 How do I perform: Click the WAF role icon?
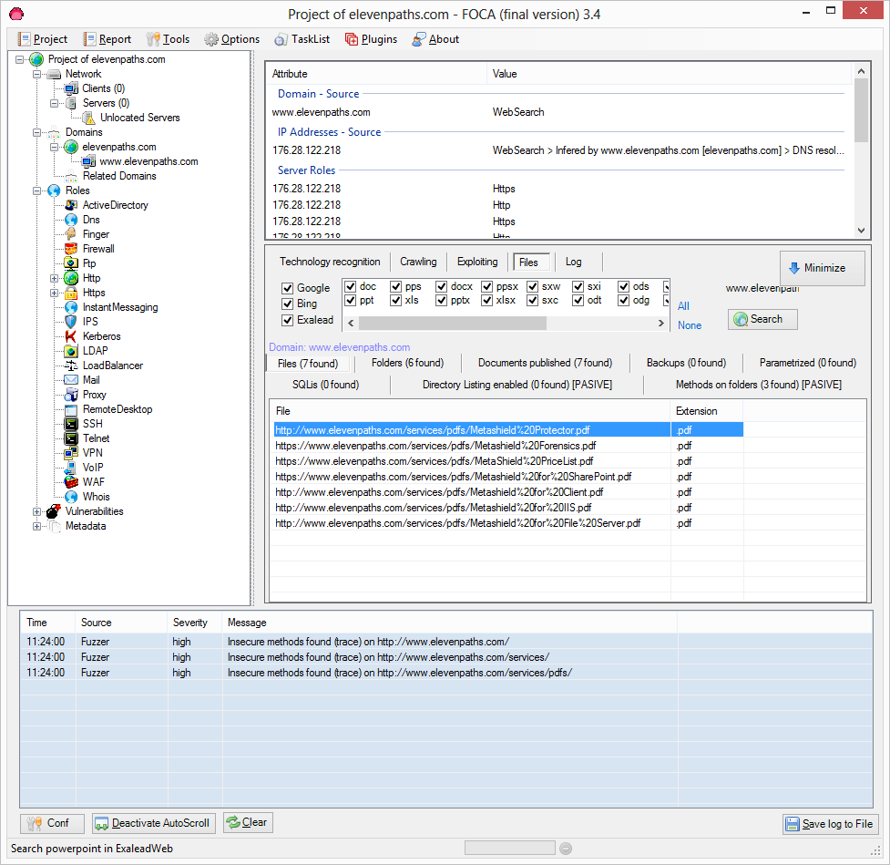click(71, 482)
